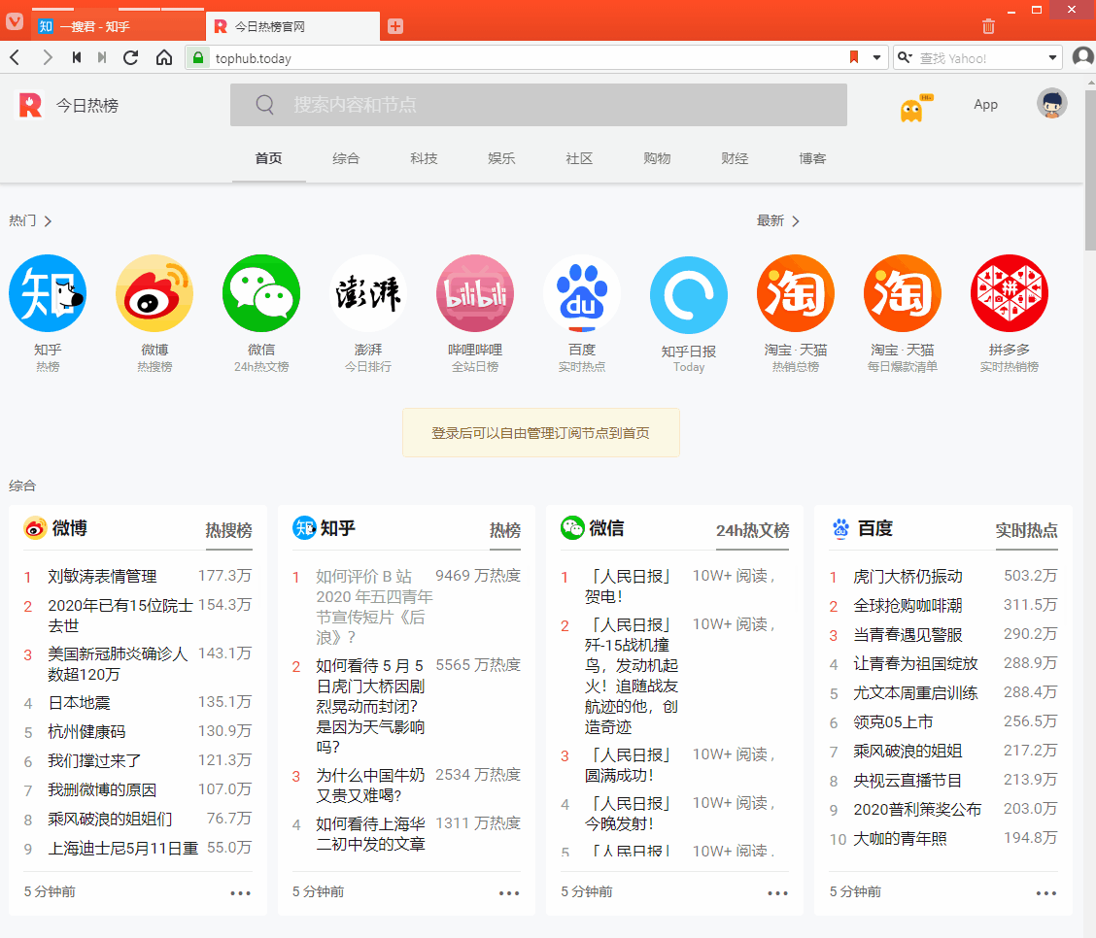The width and height of the screenshot is (1096, 938).
Task: Open Baidu item 2020普利策奖公布
Action: (917, 810)
